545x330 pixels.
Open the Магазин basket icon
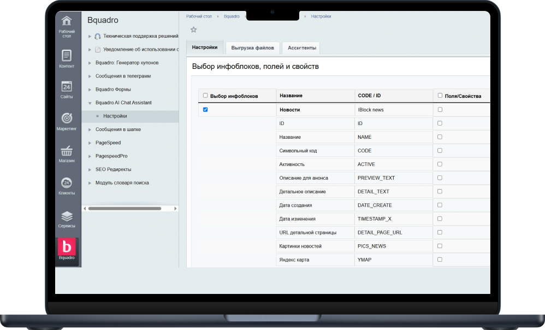[67, 151]
